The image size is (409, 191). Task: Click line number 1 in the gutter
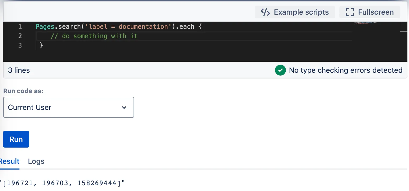(20, 27)
